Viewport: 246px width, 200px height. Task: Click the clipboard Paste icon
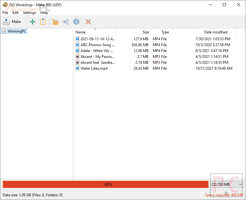pos(43,22)
